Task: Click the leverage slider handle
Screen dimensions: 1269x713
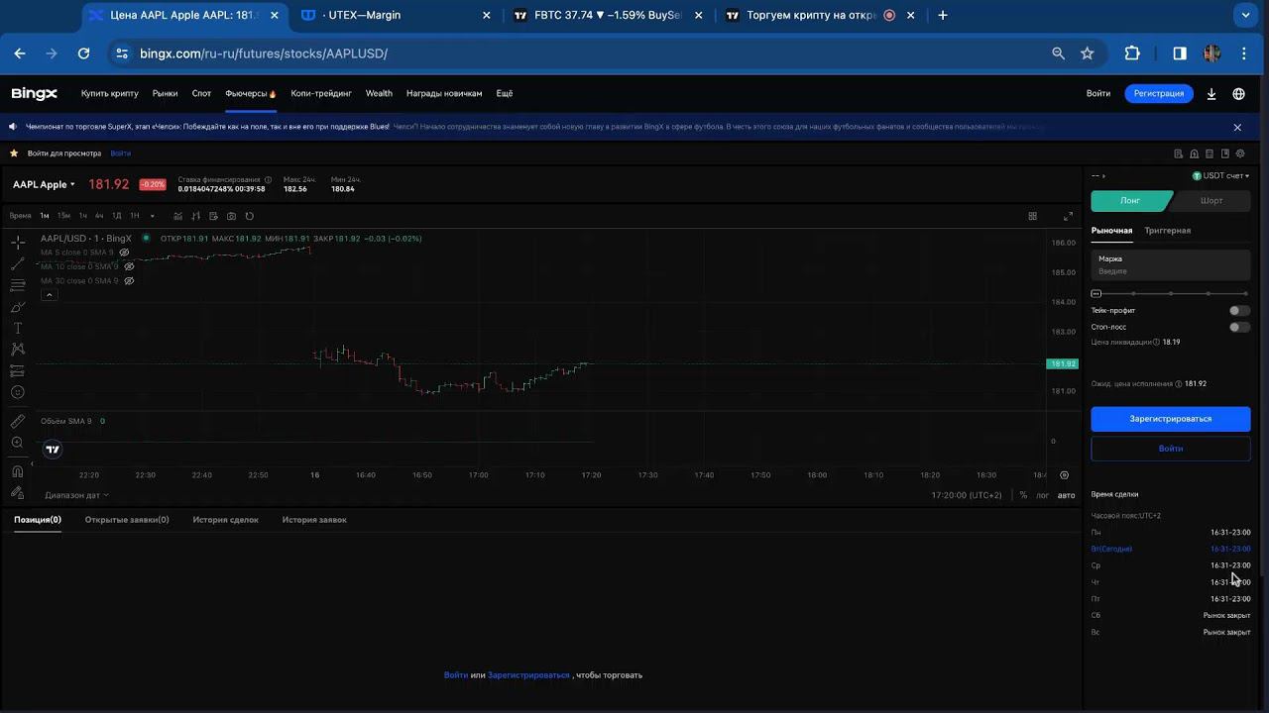Action: pyautogui.click(x=1096, y=294)
